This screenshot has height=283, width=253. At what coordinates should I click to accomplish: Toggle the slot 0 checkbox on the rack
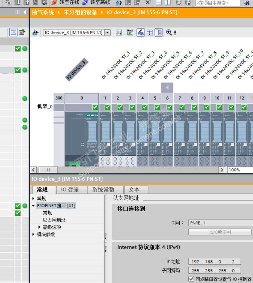point(95,107)
